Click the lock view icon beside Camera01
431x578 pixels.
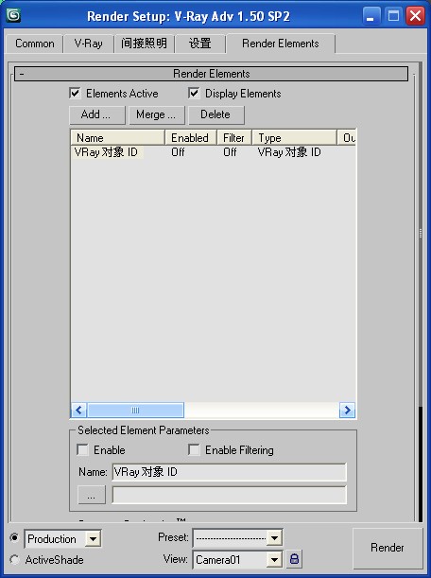coord(294,559)
